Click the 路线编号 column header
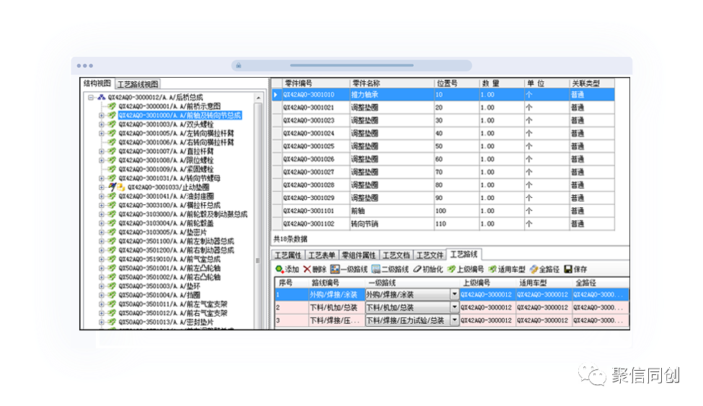The width and height of the screenshot is (703, 406). (336, 283)
